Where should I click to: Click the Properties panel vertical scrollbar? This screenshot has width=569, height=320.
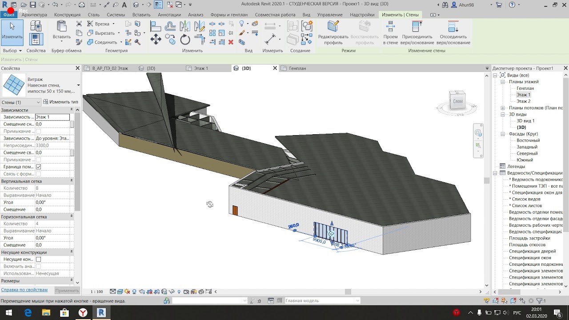click(x=77, y=162)
